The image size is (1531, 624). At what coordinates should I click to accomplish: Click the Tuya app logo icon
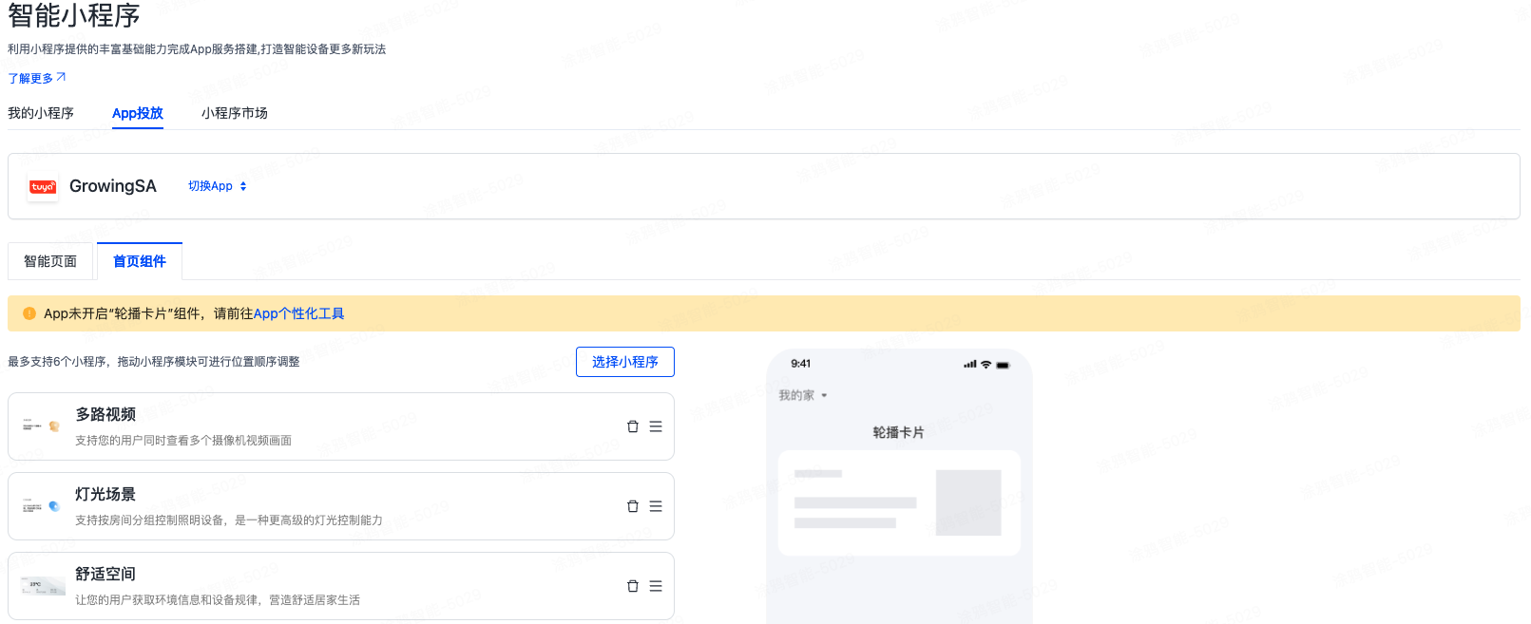pyautogui.click(x=43, y=187)
